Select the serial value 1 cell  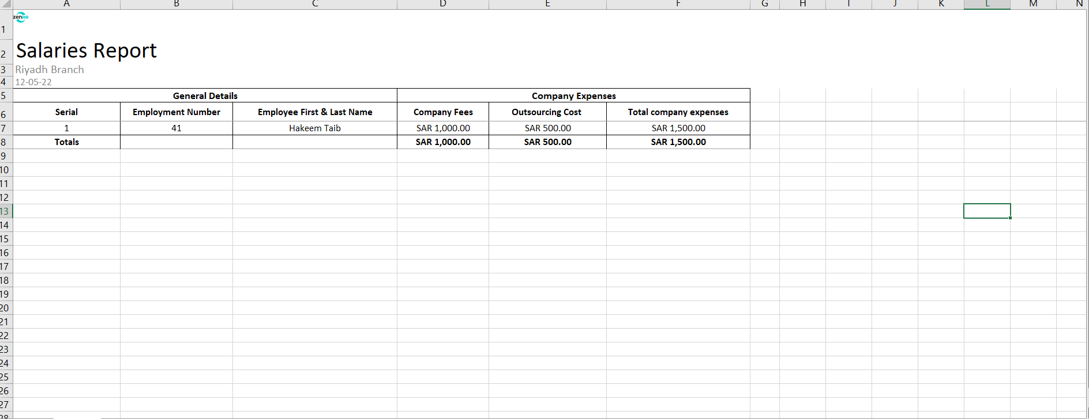click(x=66, y=128)
